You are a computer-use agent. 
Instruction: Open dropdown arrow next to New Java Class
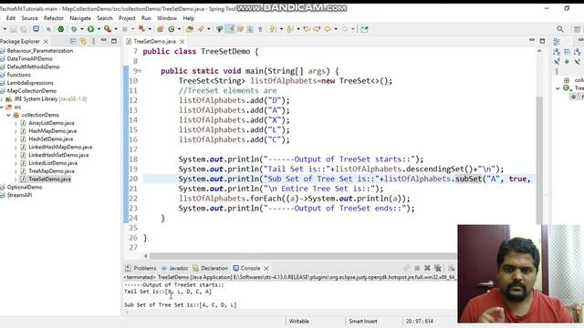pyautogui.click(x=179, y=29)
